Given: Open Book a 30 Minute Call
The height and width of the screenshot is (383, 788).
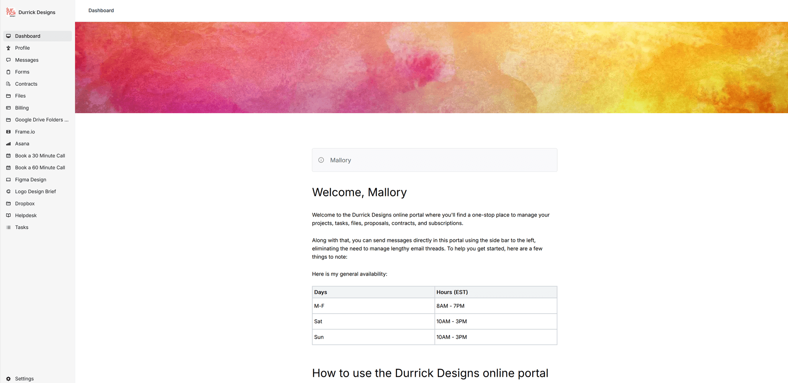Looking at the screenshot, I should tap(40, 156).
